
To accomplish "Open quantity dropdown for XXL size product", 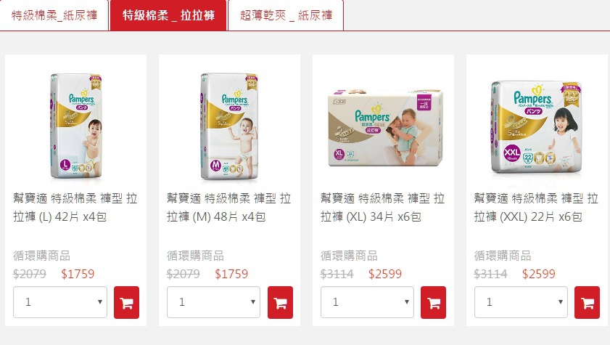I will tap(521, 302).
